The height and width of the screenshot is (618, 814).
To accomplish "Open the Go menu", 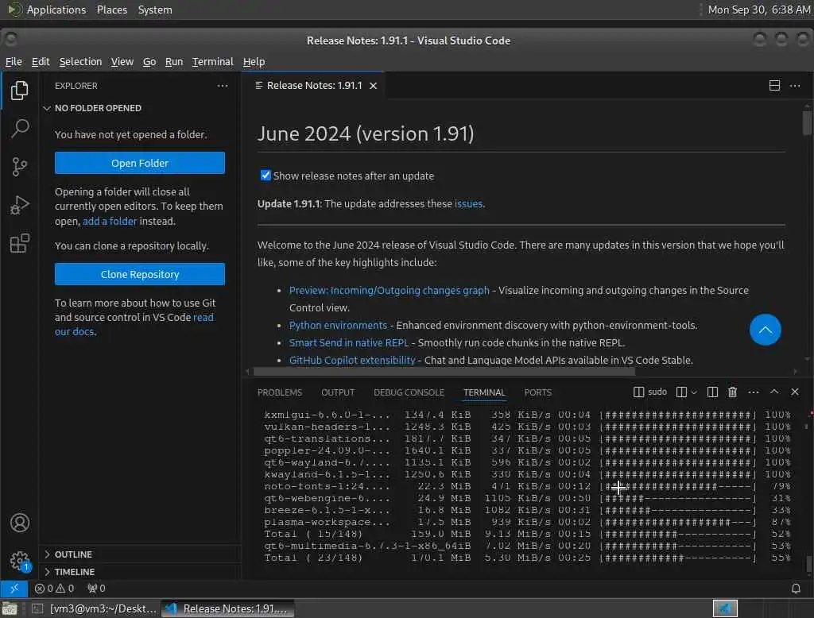I will coord(149,62).
